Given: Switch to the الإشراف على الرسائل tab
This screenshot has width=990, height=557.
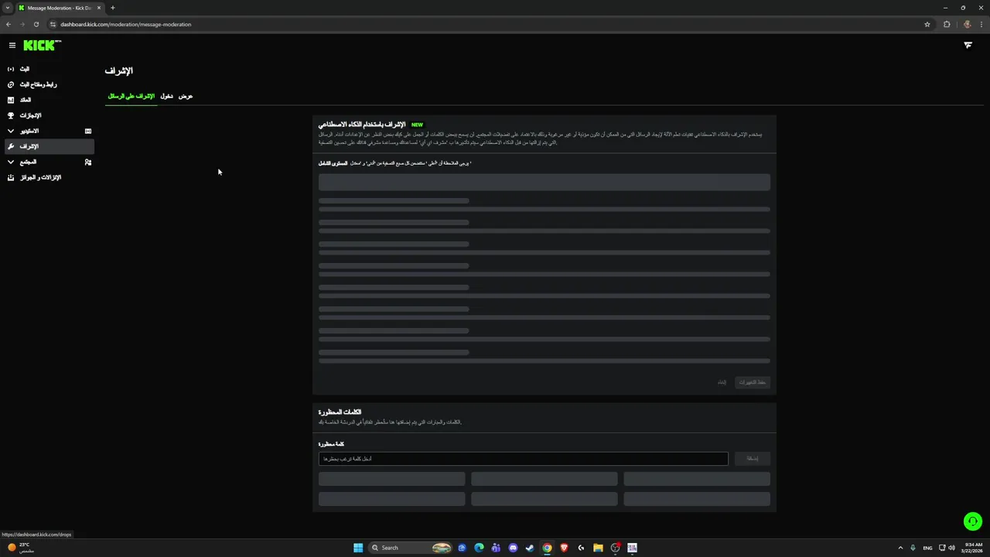Looking at the screenshot, I should 131,96.
